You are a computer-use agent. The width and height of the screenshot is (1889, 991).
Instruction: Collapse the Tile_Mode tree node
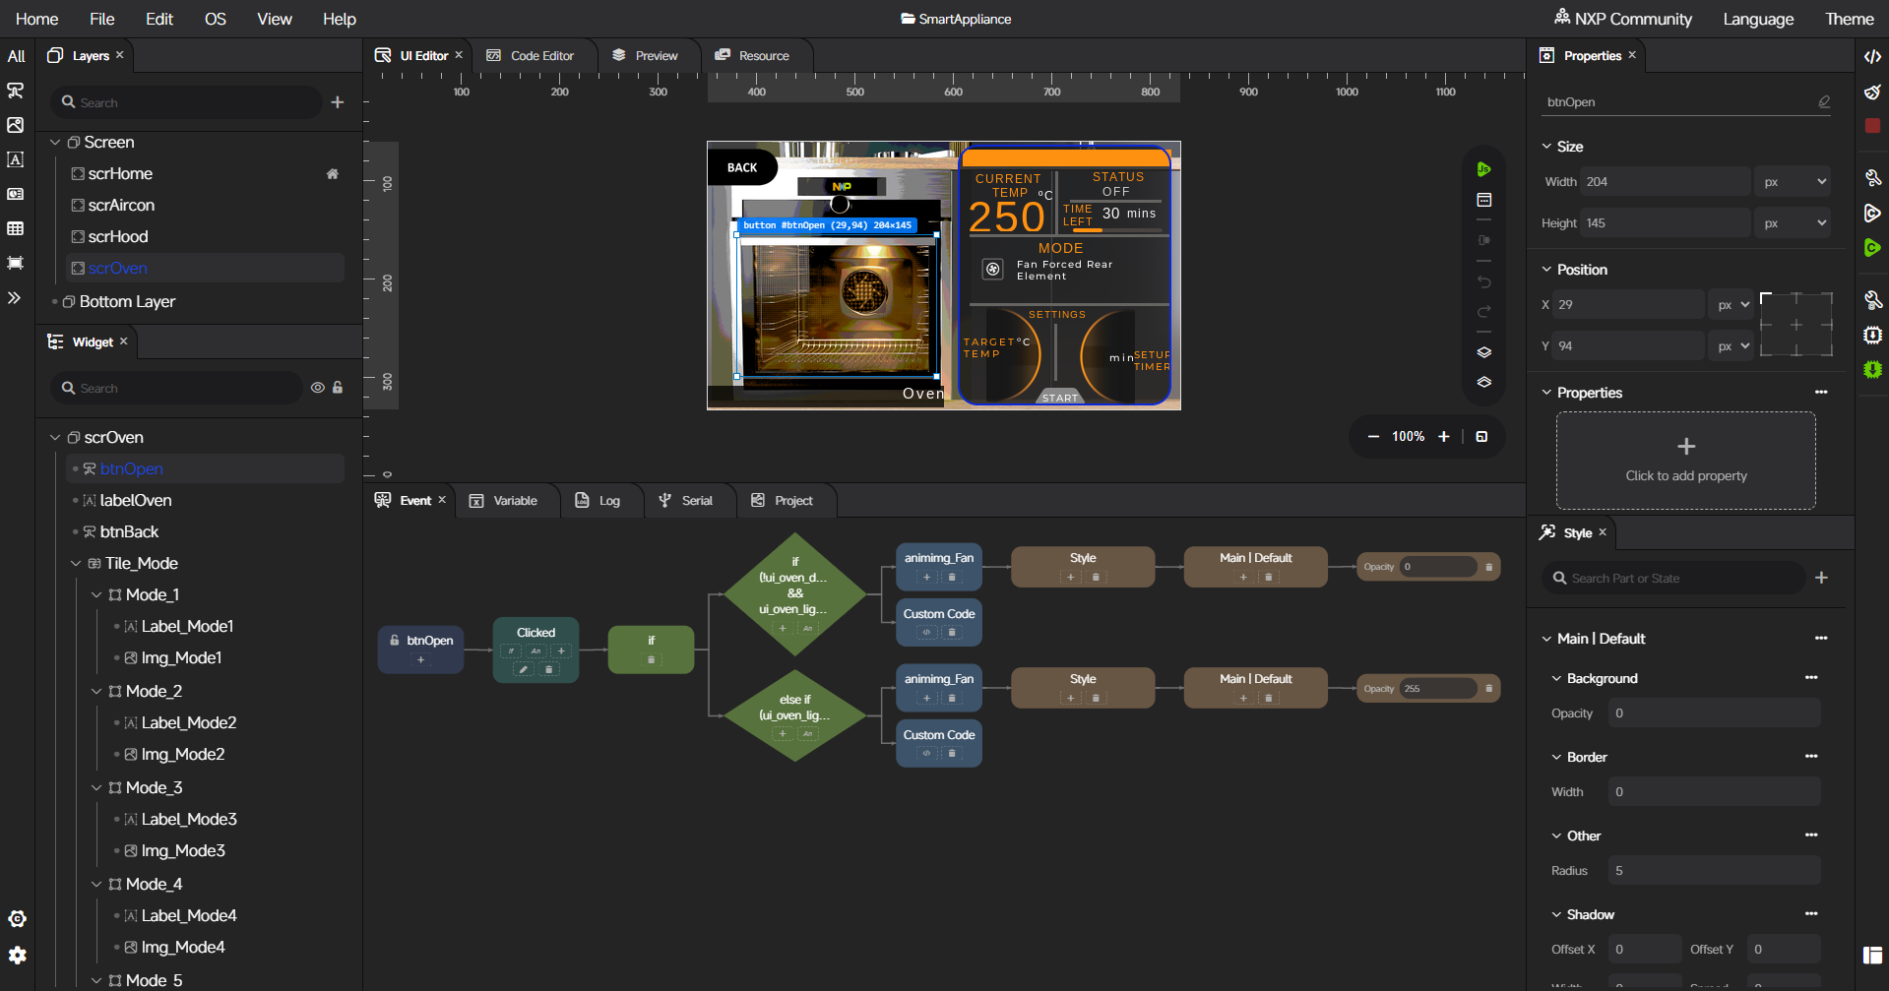pyautogui.click(x=76, y=564)
